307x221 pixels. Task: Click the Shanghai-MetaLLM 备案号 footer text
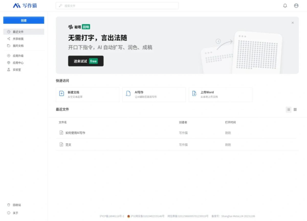[233, 216]
